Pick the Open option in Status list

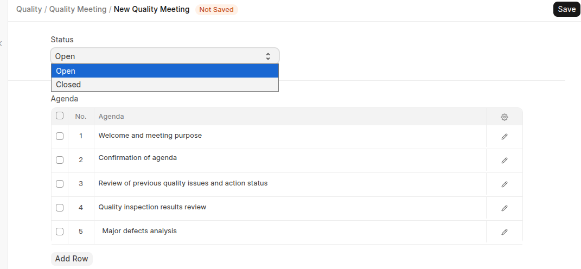click(66, 71)
